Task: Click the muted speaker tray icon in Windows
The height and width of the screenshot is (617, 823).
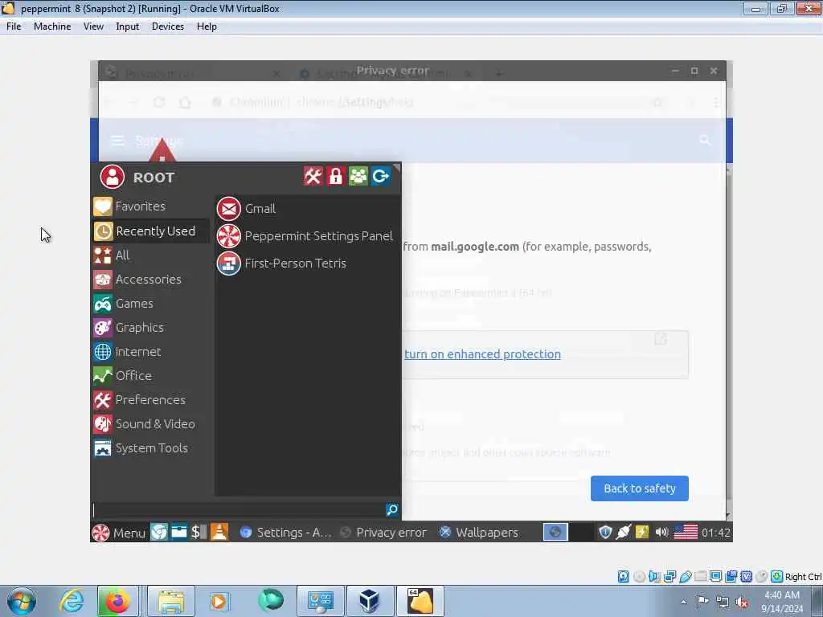Action: 742,602
